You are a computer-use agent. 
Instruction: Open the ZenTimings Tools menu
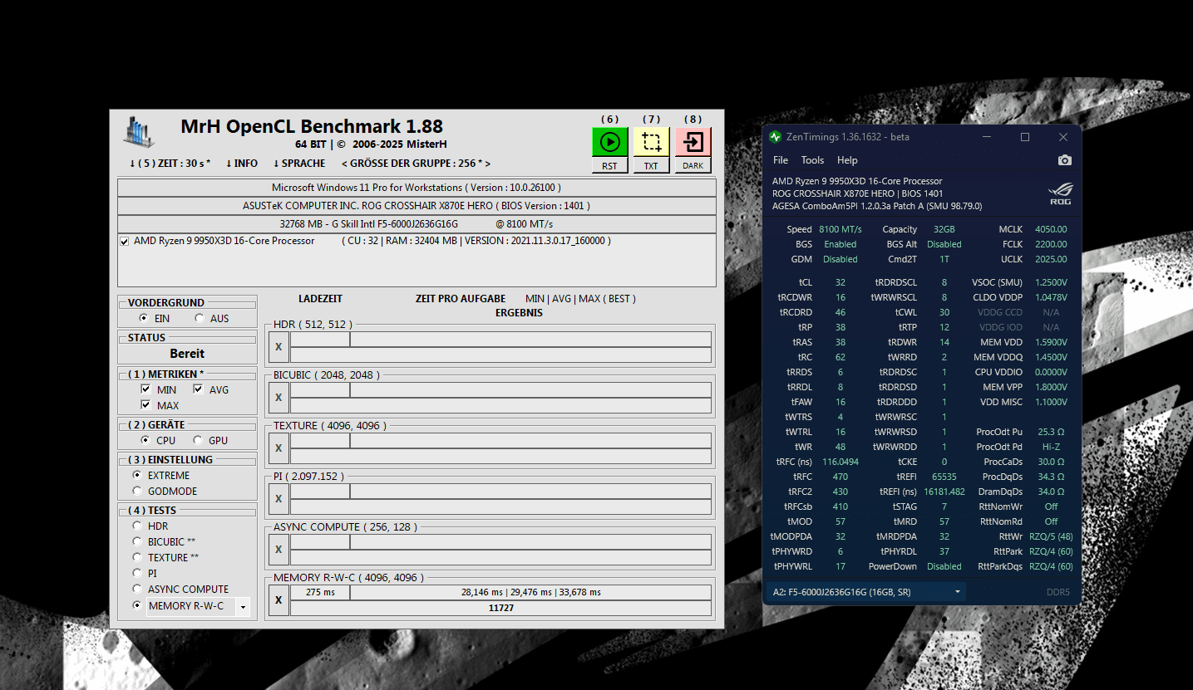[812, 160]
